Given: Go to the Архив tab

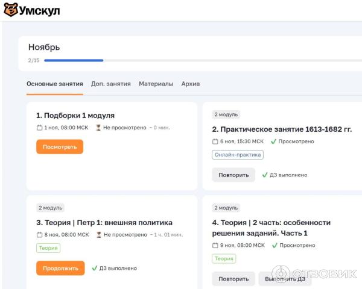Looking at the screenshot, I should [x=191, y=84].
